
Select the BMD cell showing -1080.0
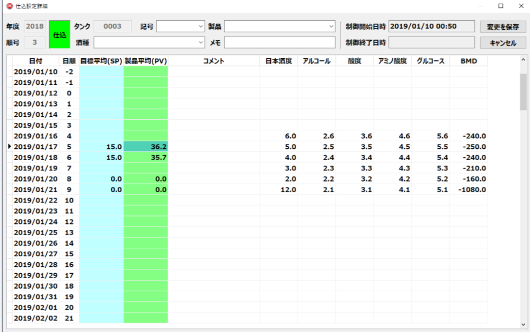point(468,190)
